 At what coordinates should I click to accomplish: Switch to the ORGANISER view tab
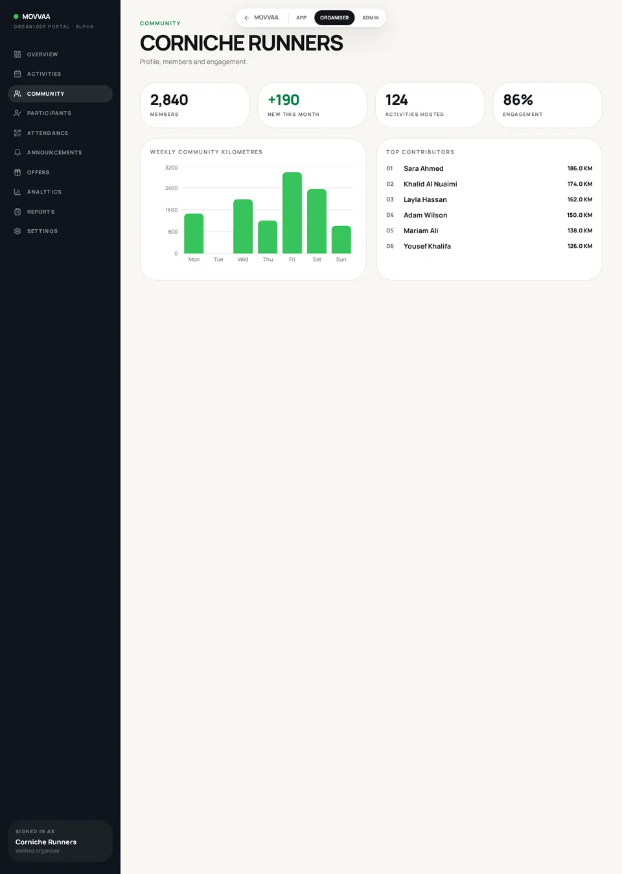click(334, 17)
